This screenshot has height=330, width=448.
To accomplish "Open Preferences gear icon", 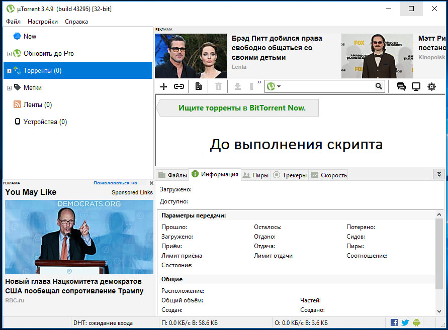I will pos(431,86).
